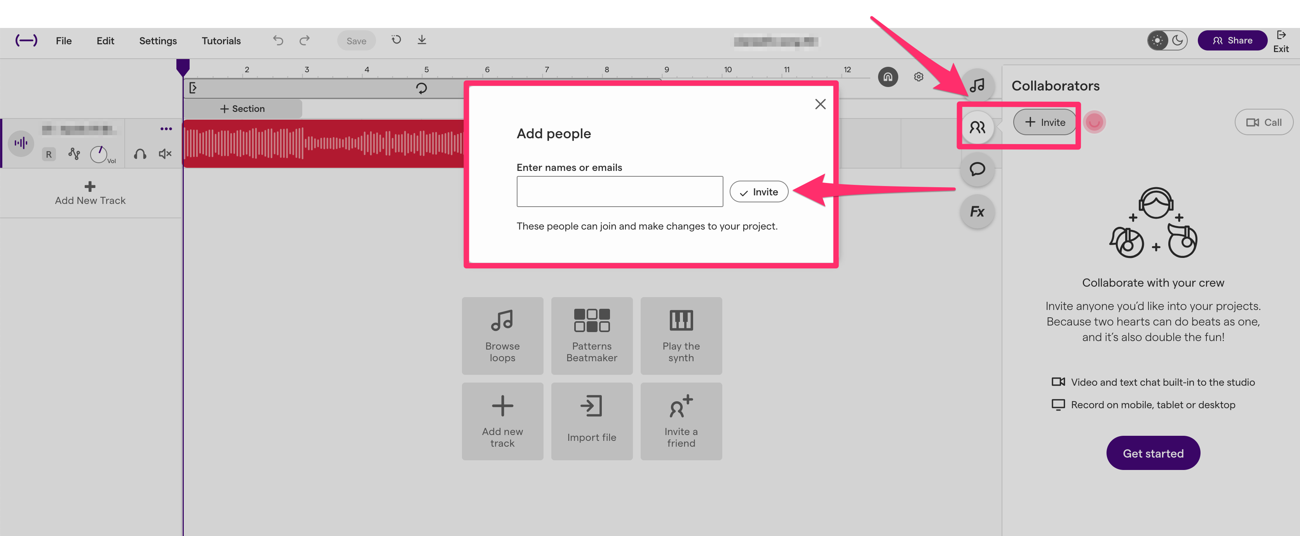Click the redo arrow icon
This screenshot has width=1300, height=536.
[304, 40]
